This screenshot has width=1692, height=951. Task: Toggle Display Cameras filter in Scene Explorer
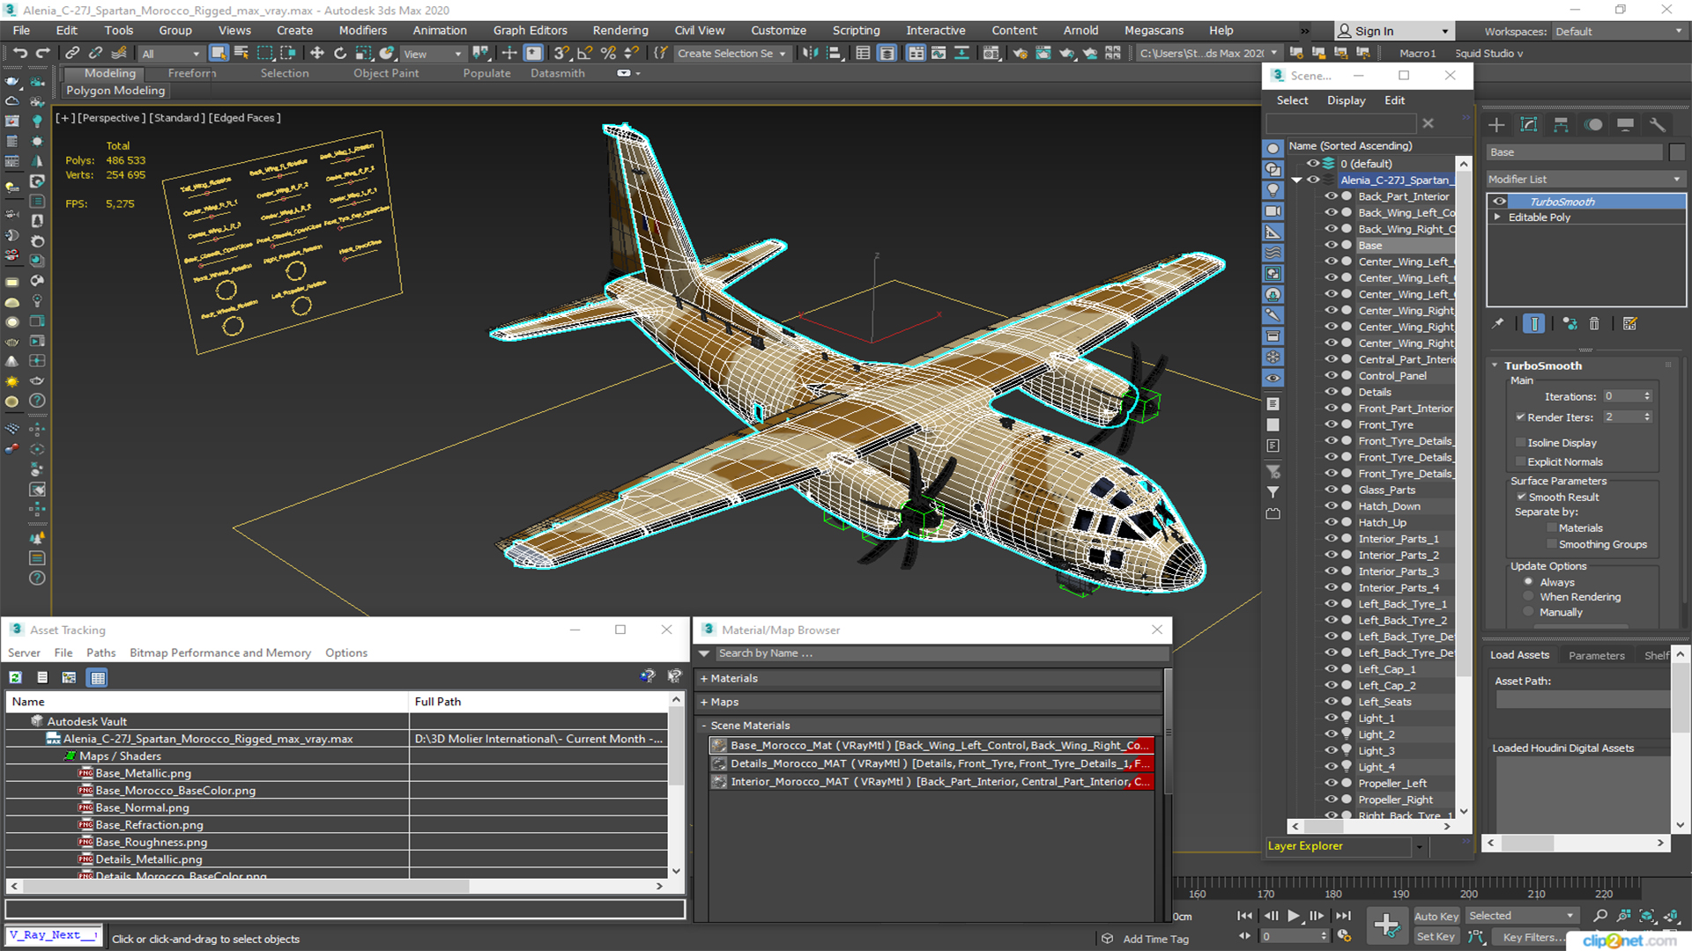click(1273, 211)
